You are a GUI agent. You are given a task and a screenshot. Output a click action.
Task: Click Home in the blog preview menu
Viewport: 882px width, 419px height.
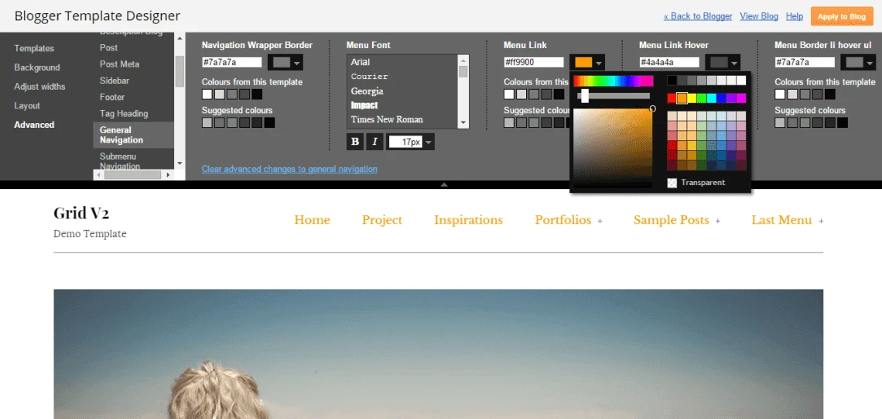pos(313,220)
